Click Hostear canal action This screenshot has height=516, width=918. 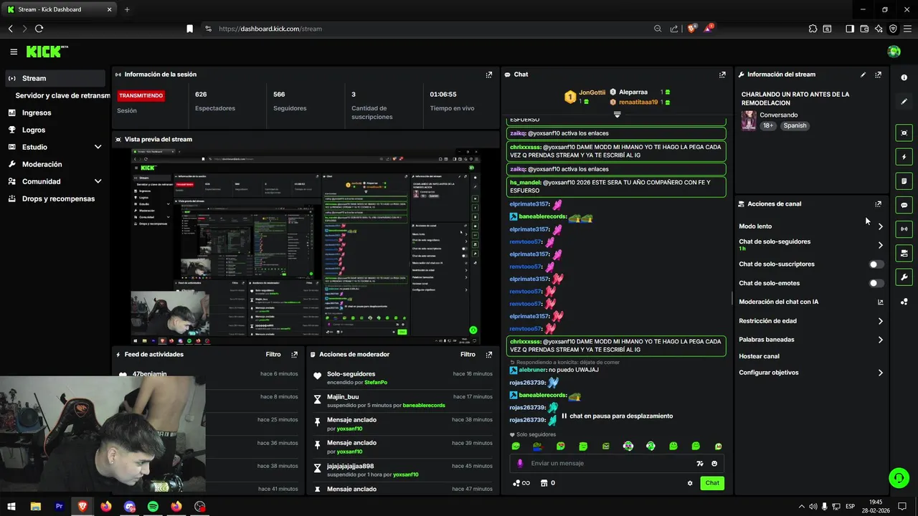click(x=759, y=356)
